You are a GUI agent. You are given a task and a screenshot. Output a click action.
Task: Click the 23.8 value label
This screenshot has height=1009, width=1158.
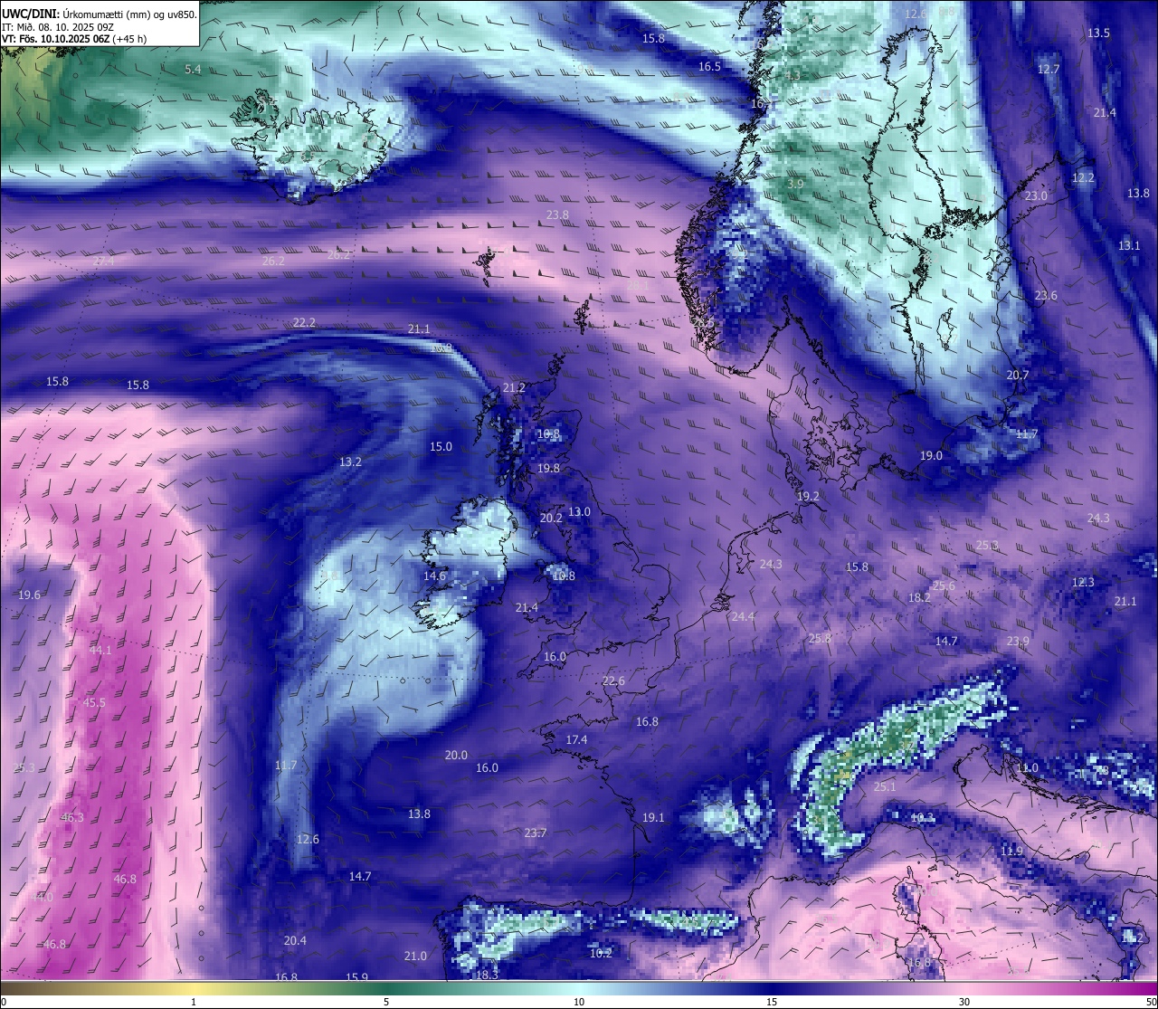[x=557, y=214]
